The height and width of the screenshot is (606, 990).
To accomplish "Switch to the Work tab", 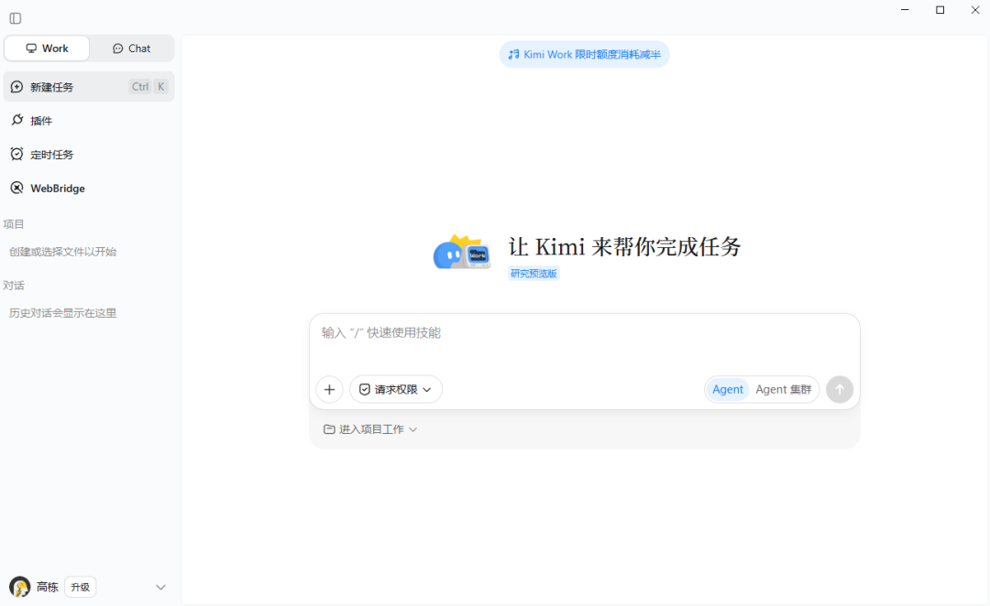I will click(47, 49).
